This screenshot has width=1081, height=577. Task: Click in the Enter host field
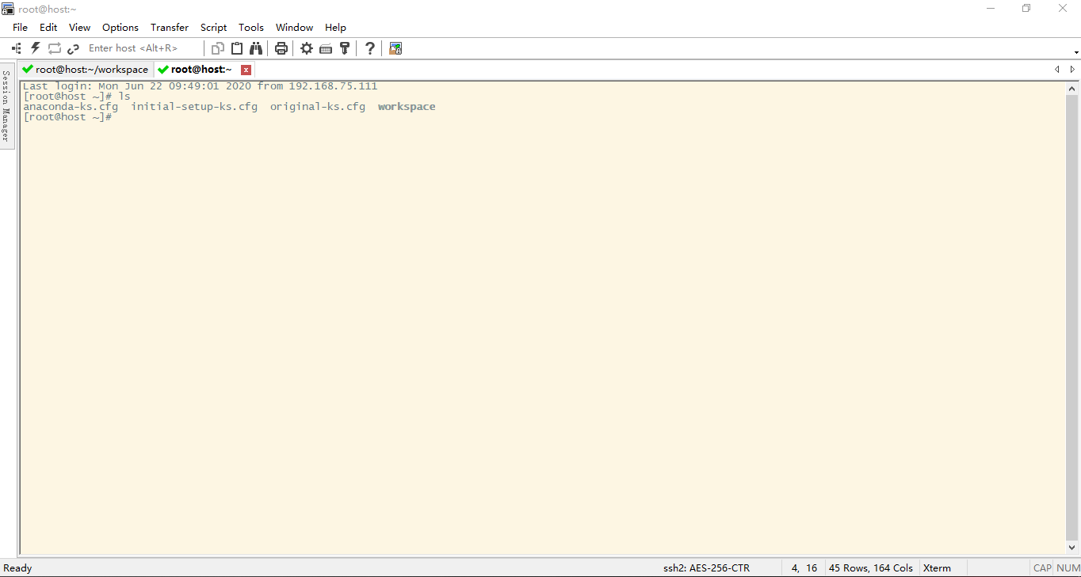pyautogui.click(x=143, y=48)
